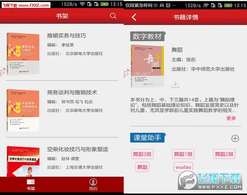Open 空乘化妆技巧与形象塑造 book cover
The image size is (247, 195).
23,161
